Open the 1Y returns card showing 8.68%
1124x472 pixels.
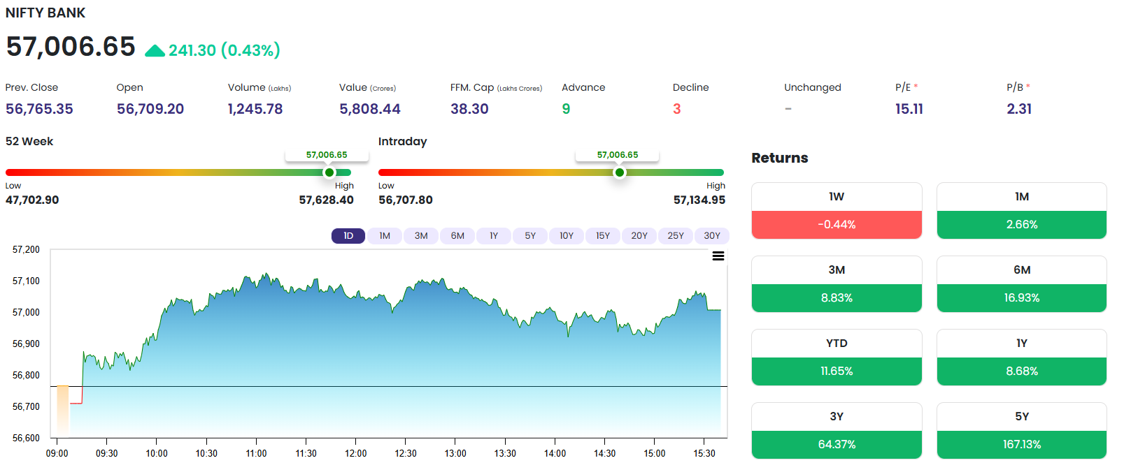tap(1022, 357)
